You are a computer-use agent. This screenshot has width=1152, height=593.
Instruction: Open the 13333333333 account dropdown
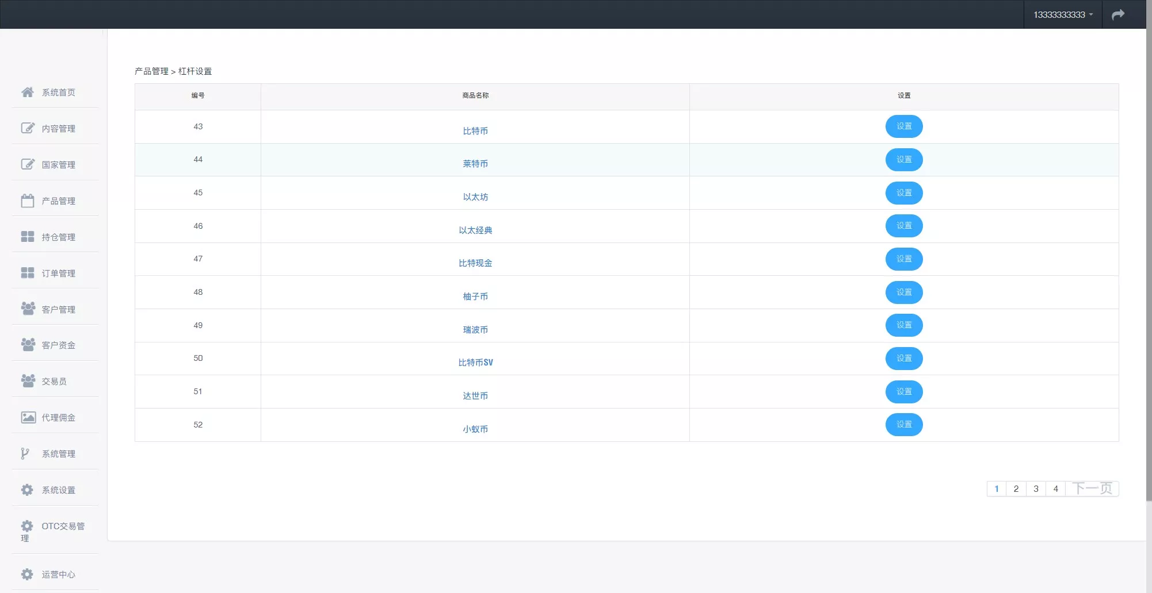(1062, 14)
